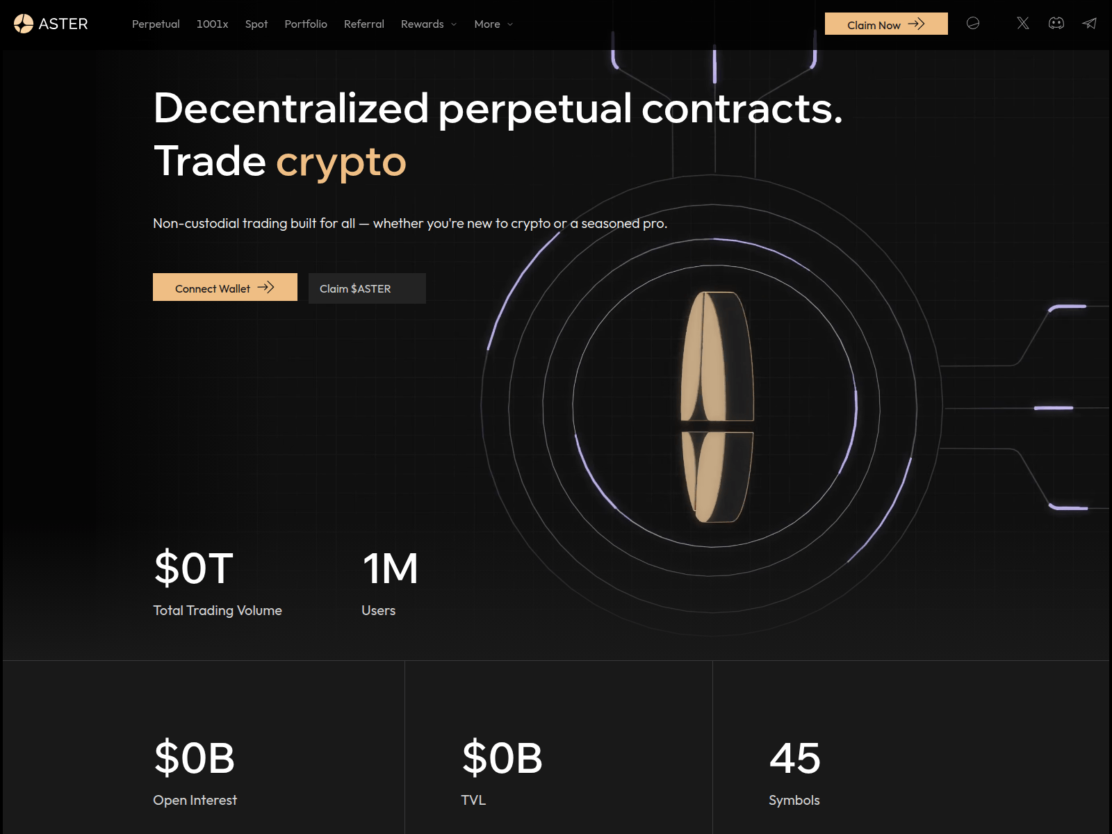Screen dimensions: 1112x834
Task: Click Connect Wallet
Action: [224, 287]
